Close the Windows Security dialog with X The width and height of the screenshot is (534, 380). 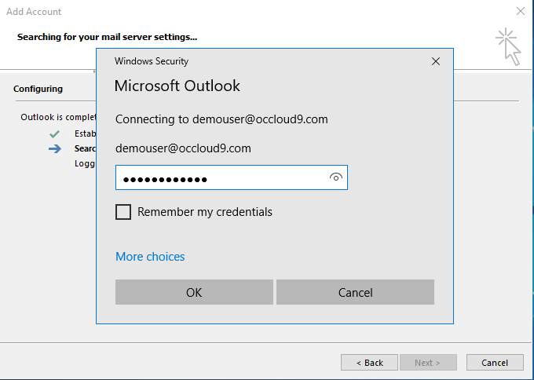pyautogui.click(x=436, y=61)
